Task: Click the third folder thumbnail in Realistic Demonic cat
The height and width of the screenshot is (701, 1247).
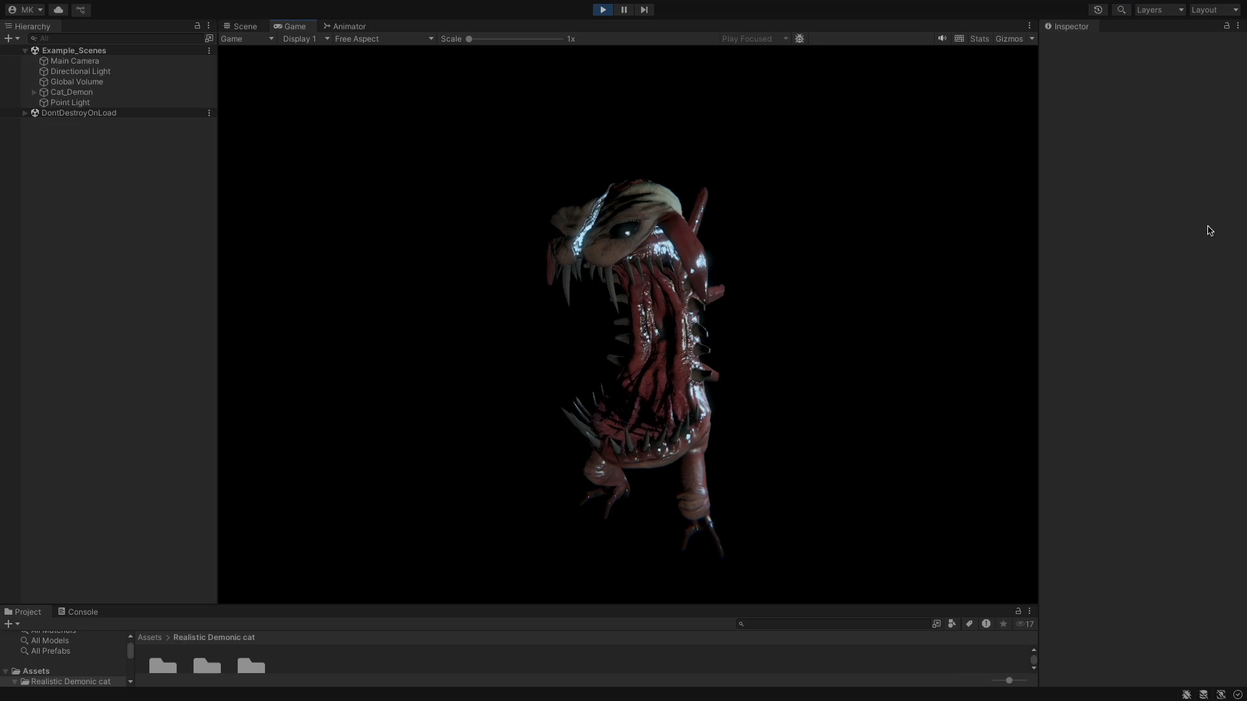Action: point(251,665)
